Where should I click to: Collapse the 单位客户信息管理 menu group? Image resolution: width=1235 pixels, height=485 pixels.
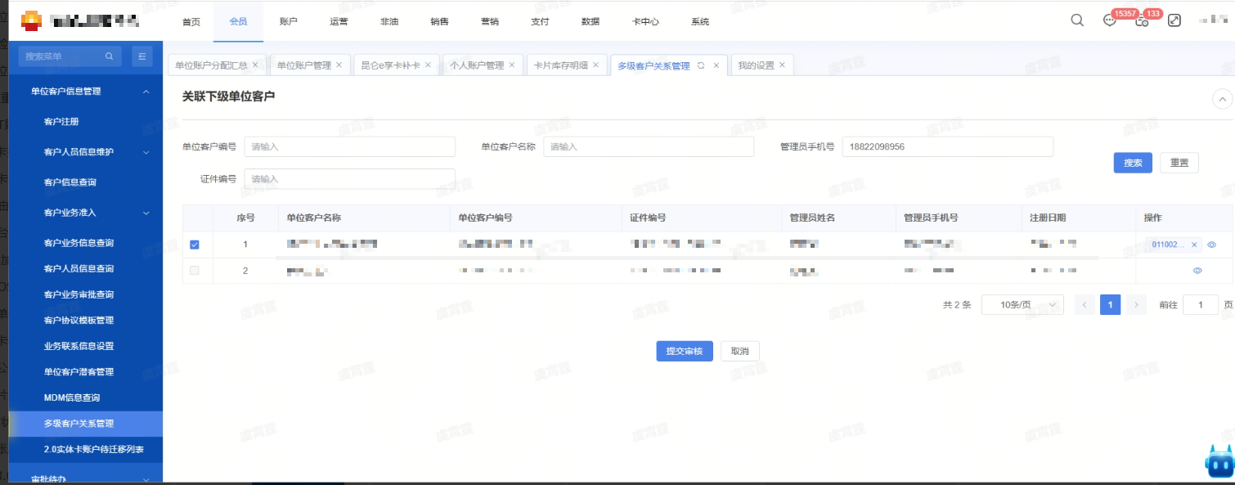click(x=146, y=92)
